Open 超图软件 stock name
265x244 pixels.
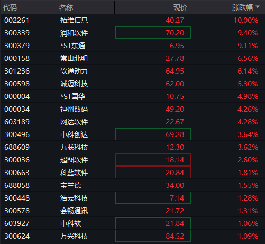pyautogui.click(x=74, y=160)
